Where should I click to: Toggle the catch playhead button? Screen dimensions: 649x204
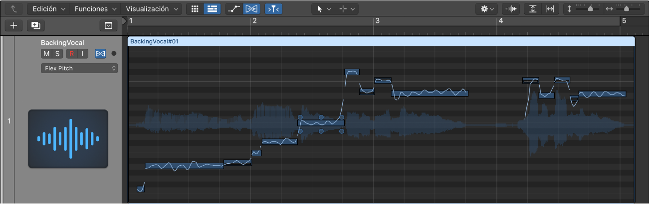[x=273, y=9]
